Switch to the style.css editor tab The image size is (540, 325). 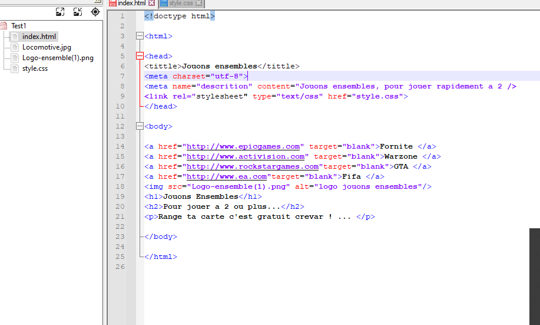pyautogui.click(x=181, y=3)
